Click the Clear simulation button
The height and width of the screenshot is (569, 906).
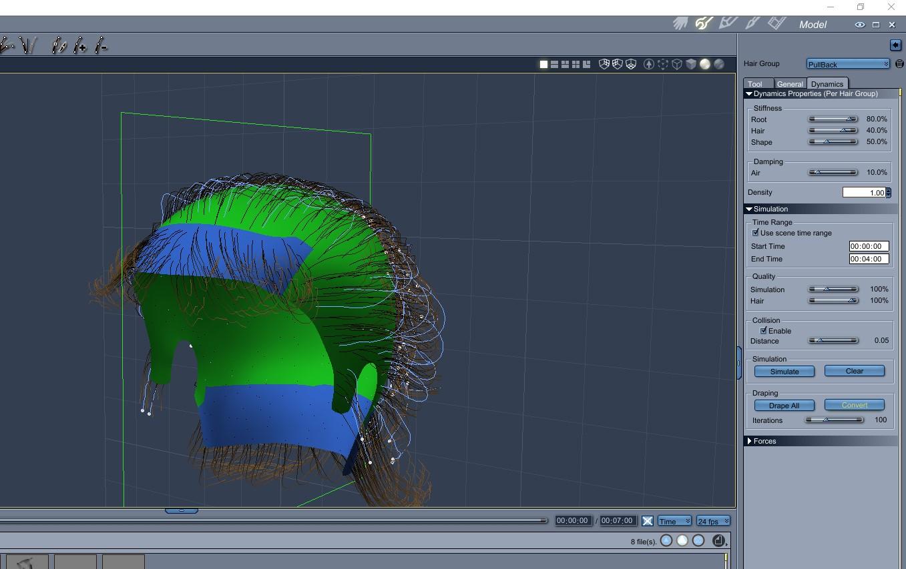(855, 371)
